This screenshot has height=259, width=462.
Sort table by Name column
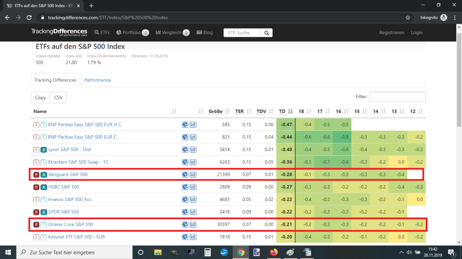(x=104, y=112)
